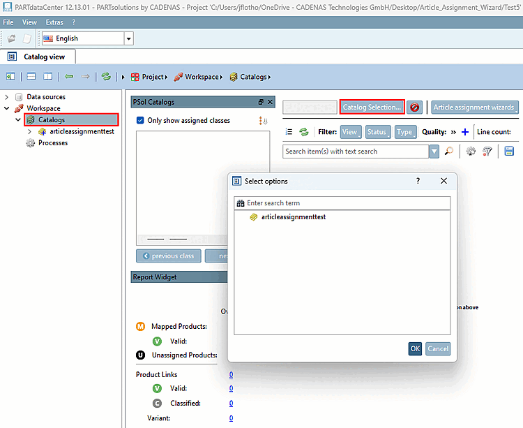
Task: Open the Extras menu
Action: point(54,22)
